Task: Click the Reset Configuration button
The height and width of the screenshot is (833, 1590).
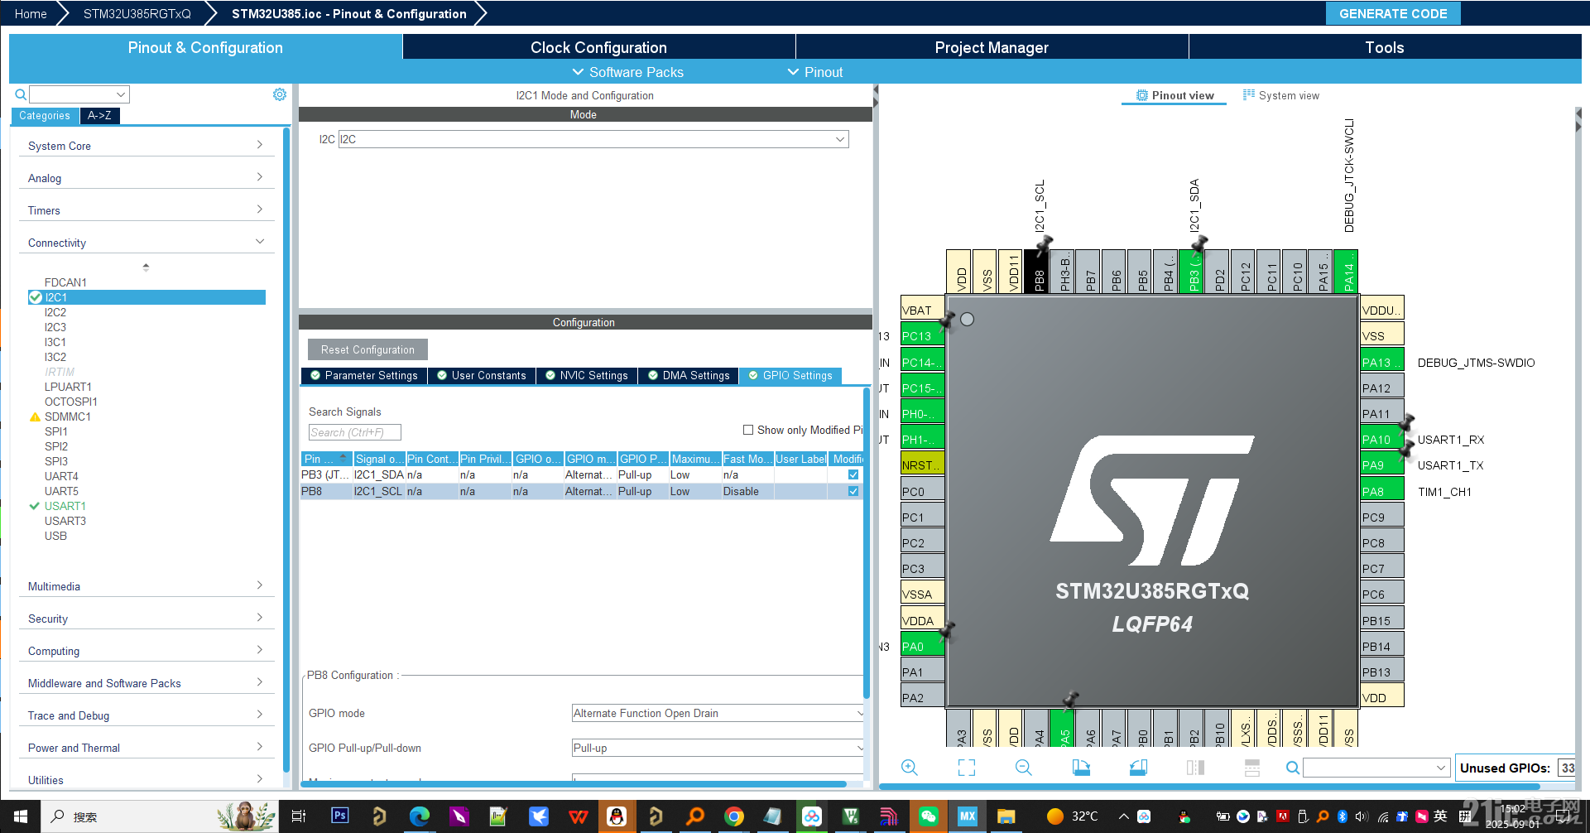Action: pos(367,349)
